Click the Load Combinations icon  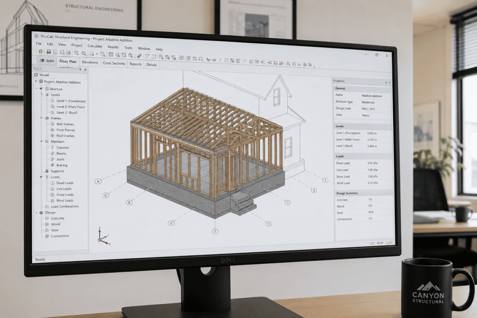coord(47,206)
